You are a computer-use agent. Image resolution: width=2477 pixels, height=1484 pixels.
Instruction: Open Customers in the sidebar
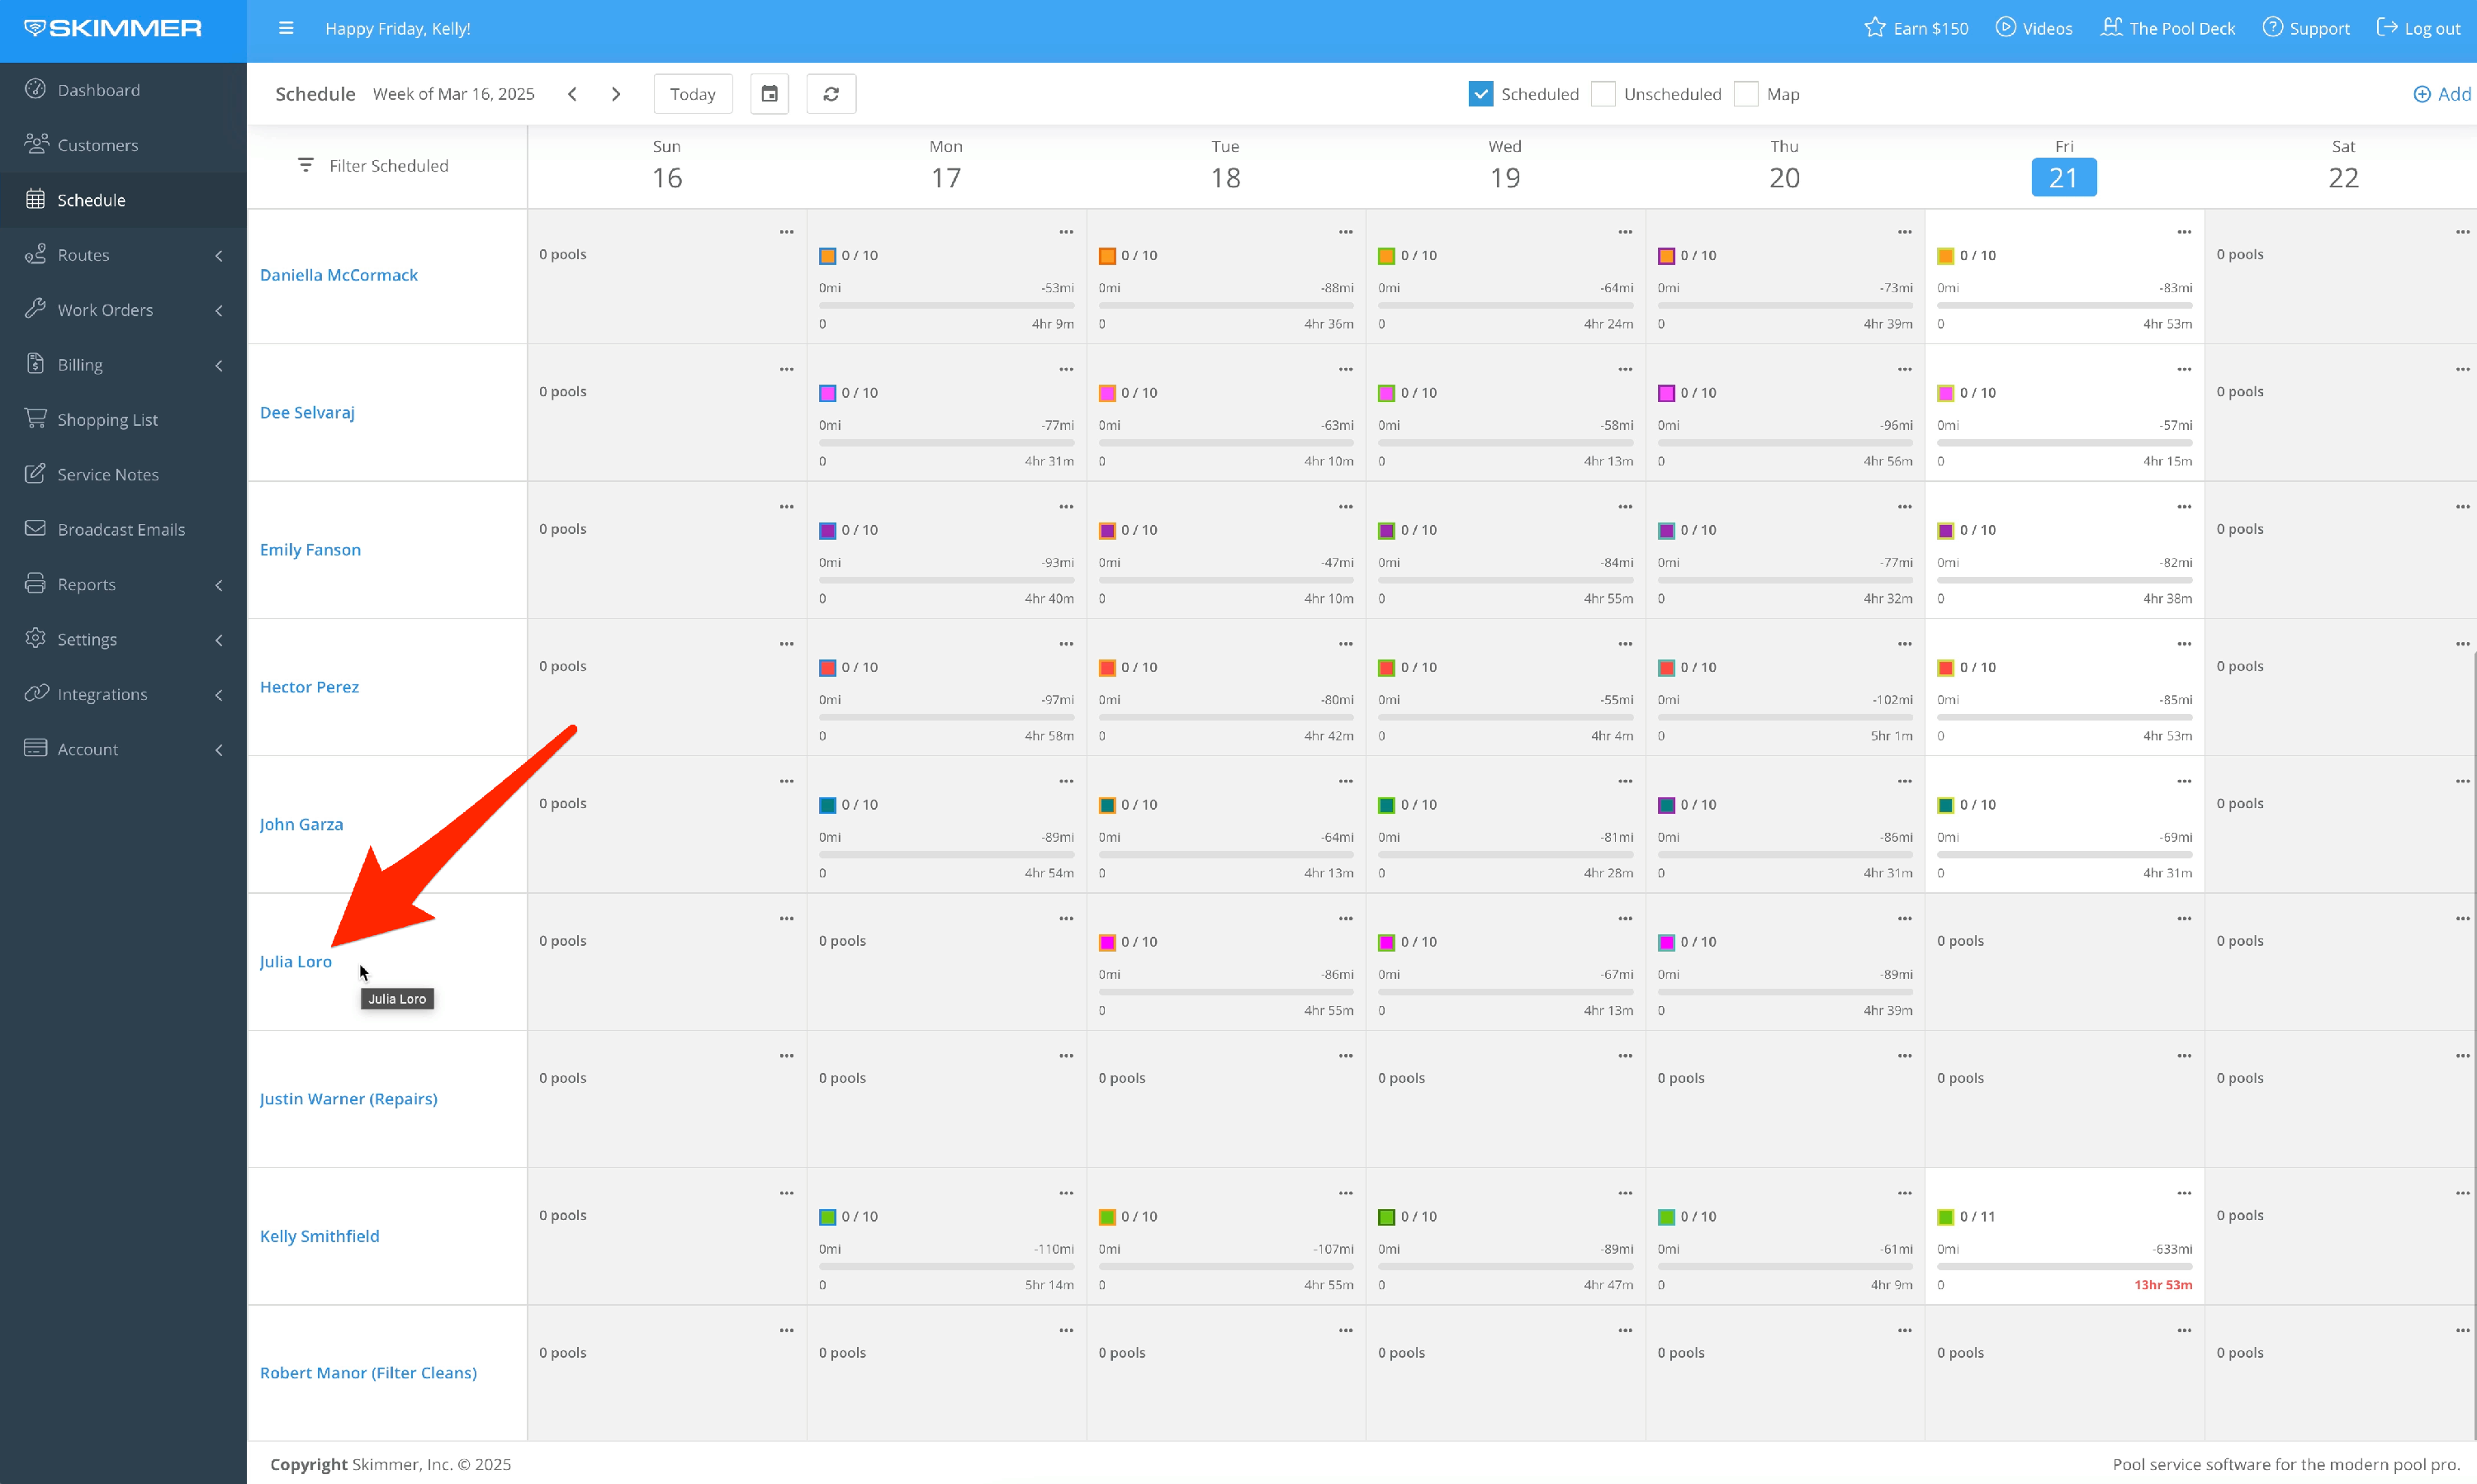coord(98,145)
